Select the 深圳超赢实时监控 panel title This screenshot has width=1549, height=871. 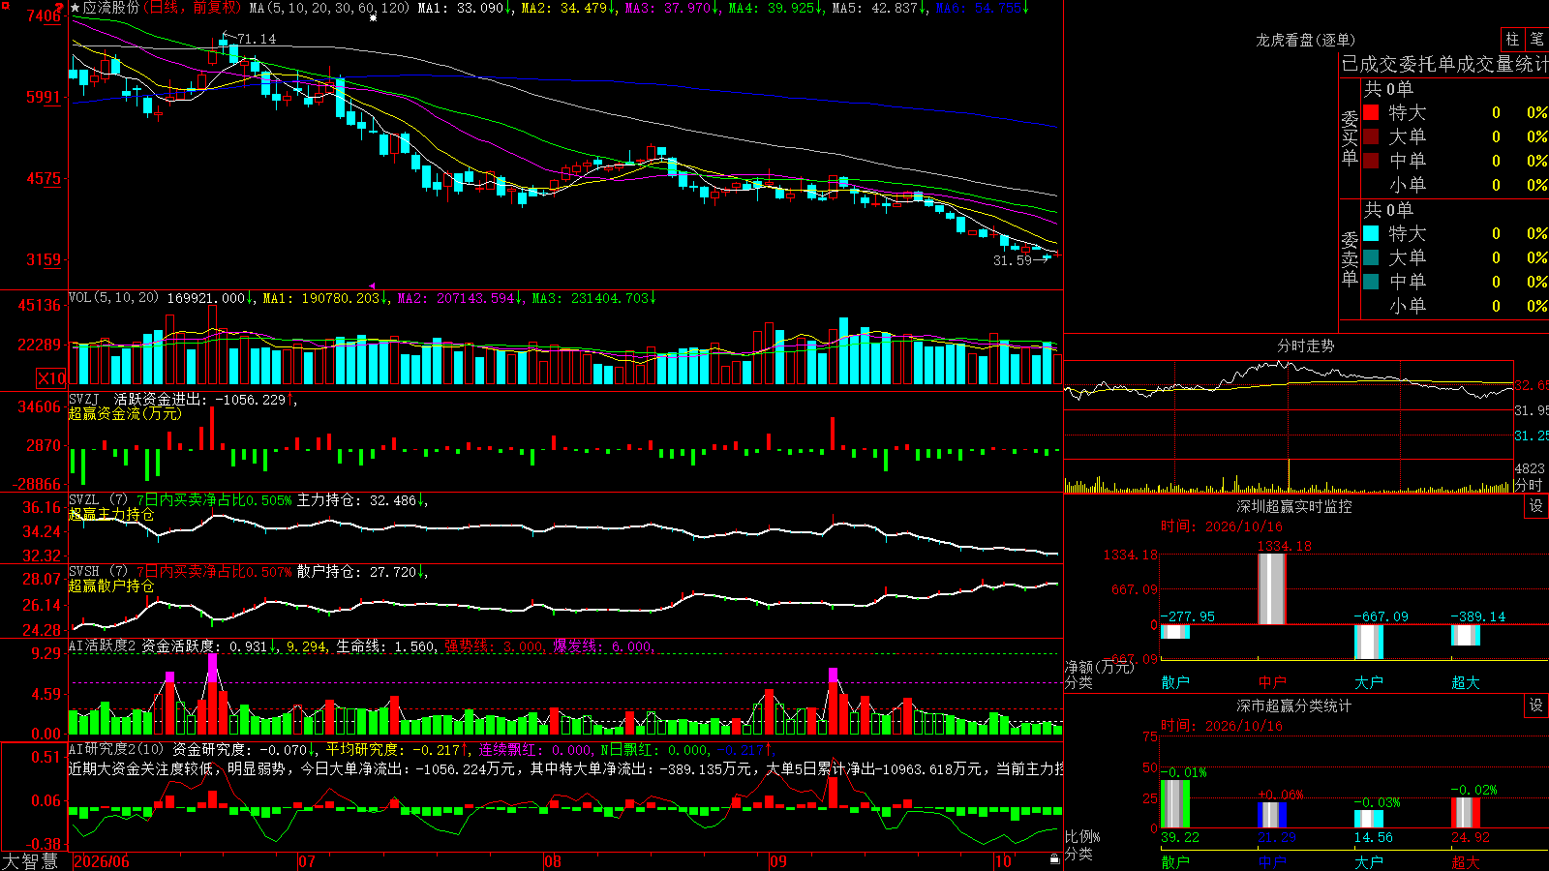tap(1294, 506)
